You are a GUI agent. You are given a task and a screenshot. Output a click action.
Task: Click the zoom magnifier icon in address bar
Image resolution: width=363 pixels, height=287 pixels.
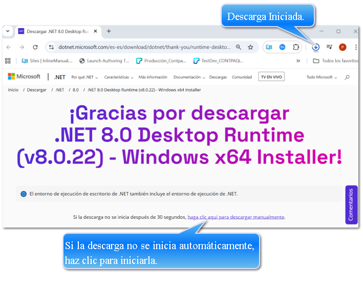coord(239,47)
